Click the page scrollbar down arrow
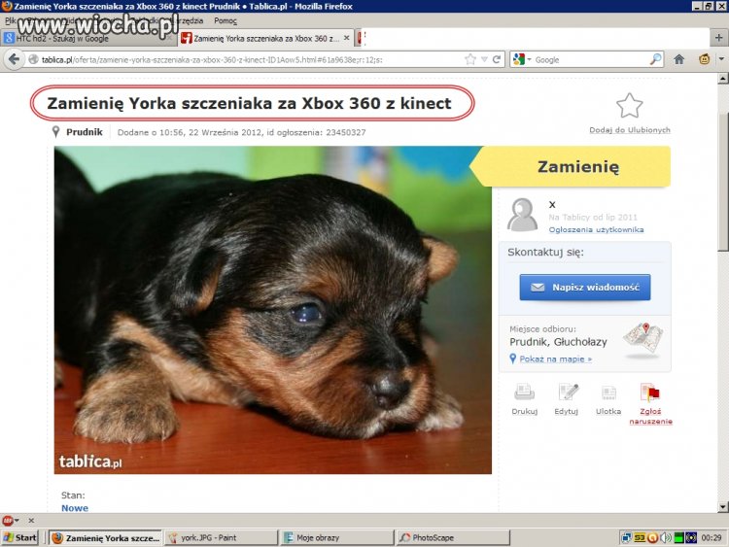The width and height of the screenshot is (729, 547). pyautogui.click(x=723, y=506)
